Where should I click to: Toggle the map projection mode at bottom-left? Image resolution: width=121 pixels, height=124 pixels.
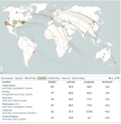click(2, 73)
